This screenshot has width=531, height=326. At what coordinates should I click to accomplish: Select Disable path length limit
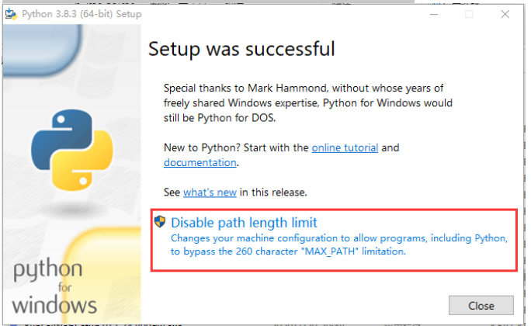244,223
